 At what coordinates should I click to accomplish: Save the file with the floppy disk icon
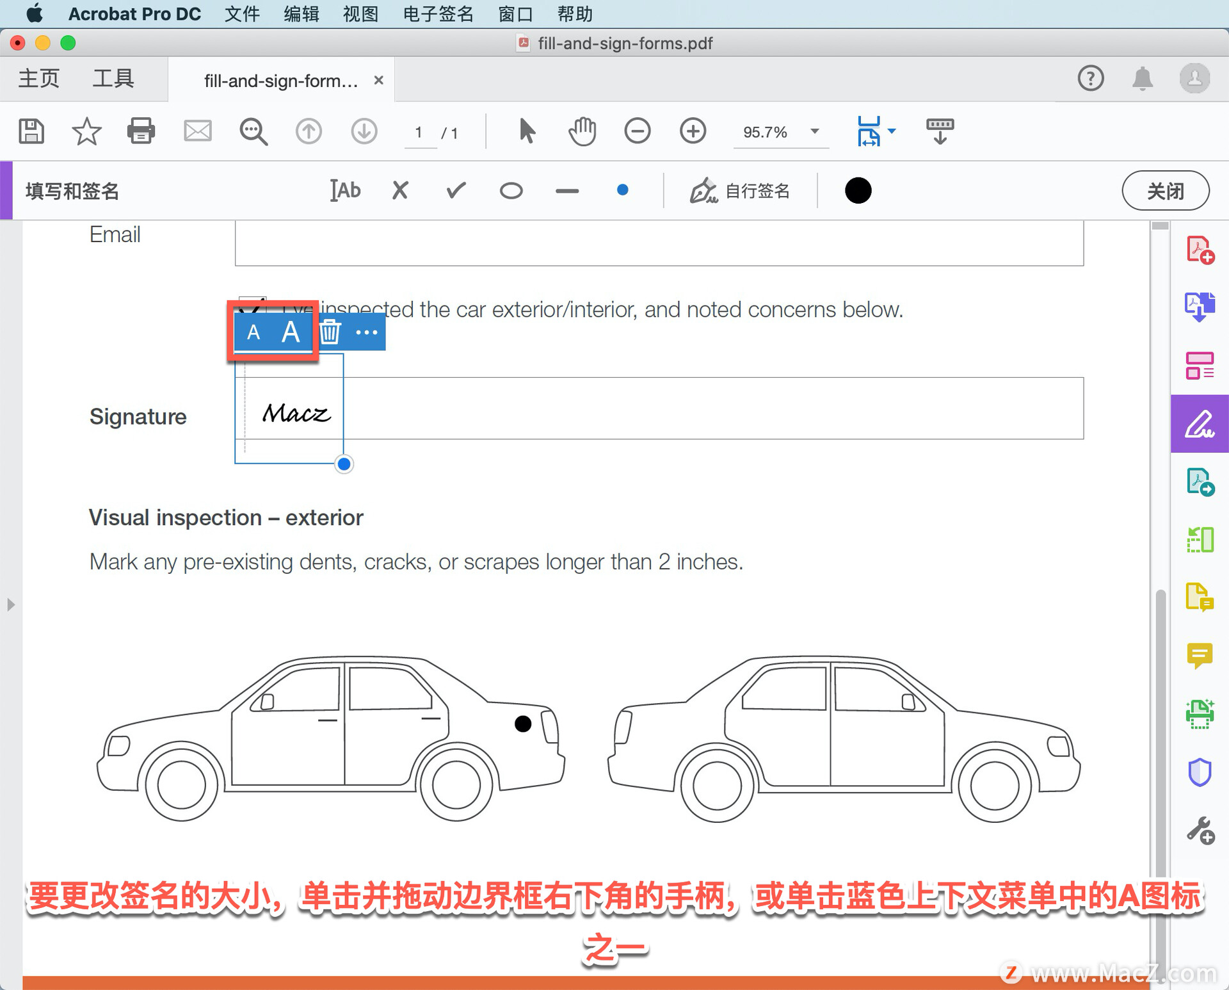coord(31,132)
